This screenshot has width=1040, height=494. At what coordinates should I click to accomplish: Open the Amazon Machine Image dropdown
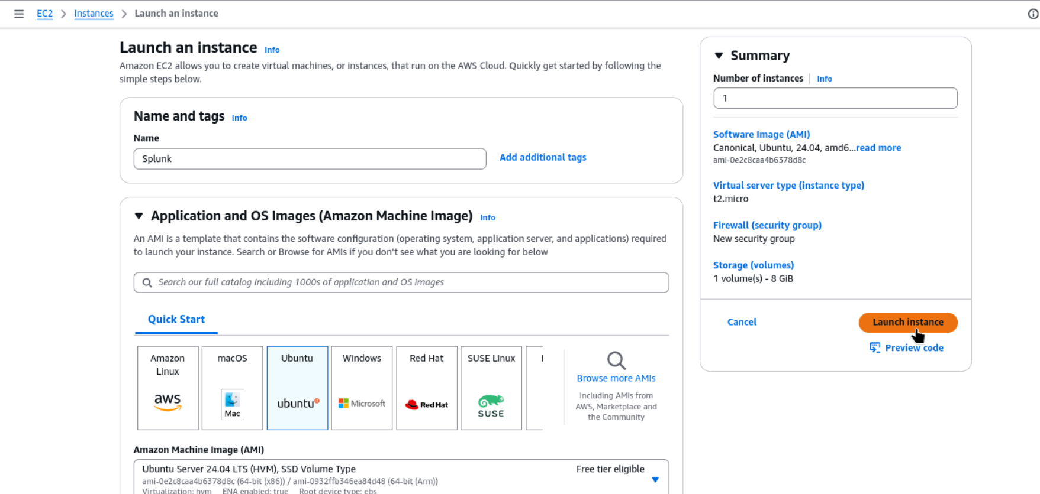click(x=655, y=479)
